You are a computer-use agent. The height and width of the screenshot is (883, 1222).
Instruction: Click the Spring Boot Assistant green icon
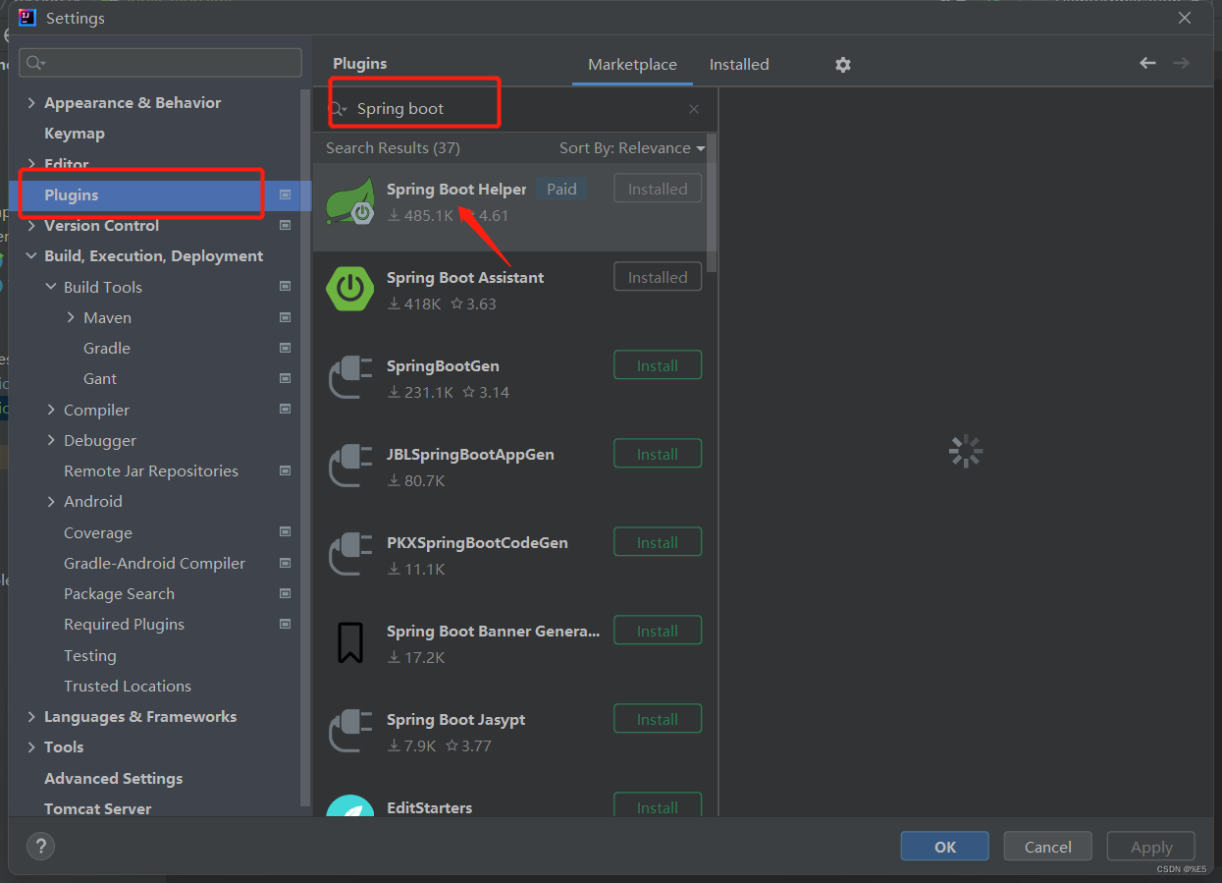click(x=350, y=289)
